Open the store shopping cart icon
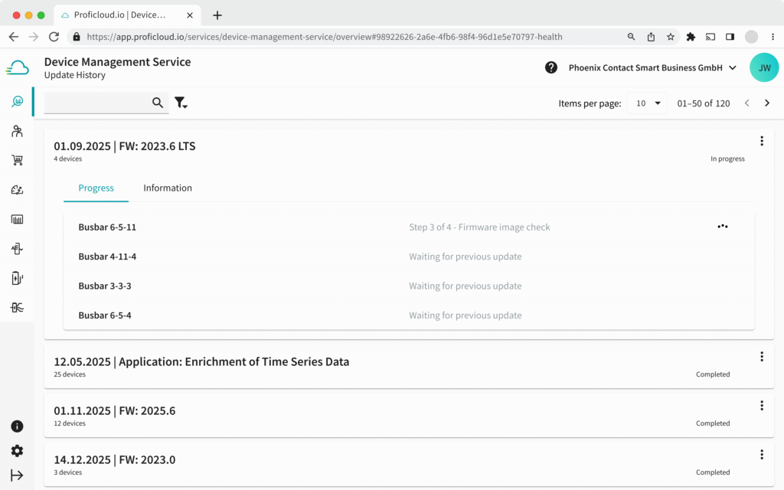 click(17, 159)
